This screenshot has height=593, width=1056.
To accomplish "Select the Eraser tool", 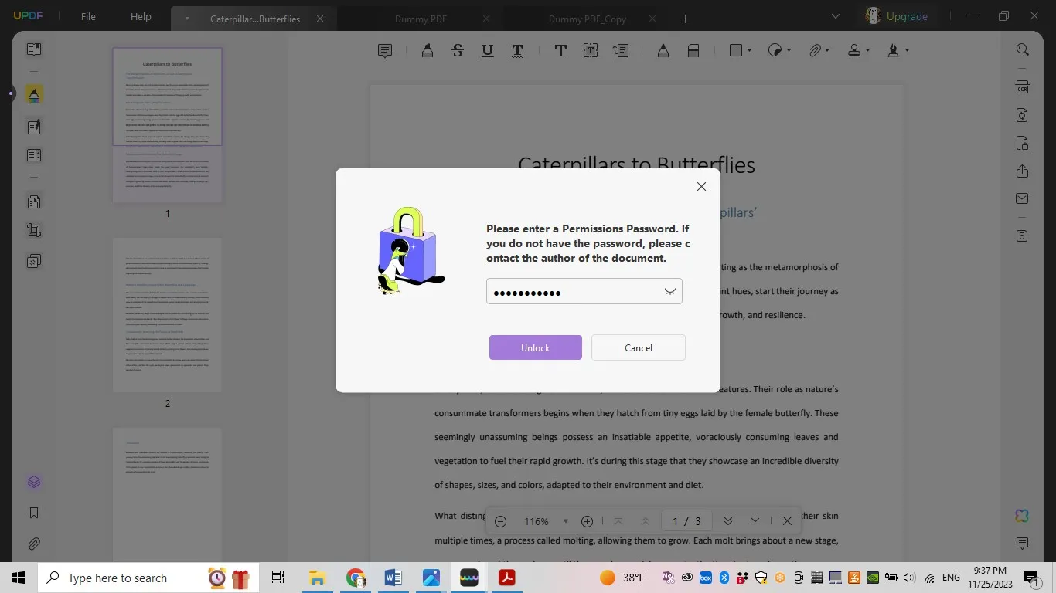I will [x=693, y=50].
